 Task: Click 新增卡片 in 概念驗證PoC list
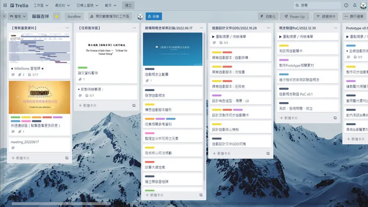(289, 118)
